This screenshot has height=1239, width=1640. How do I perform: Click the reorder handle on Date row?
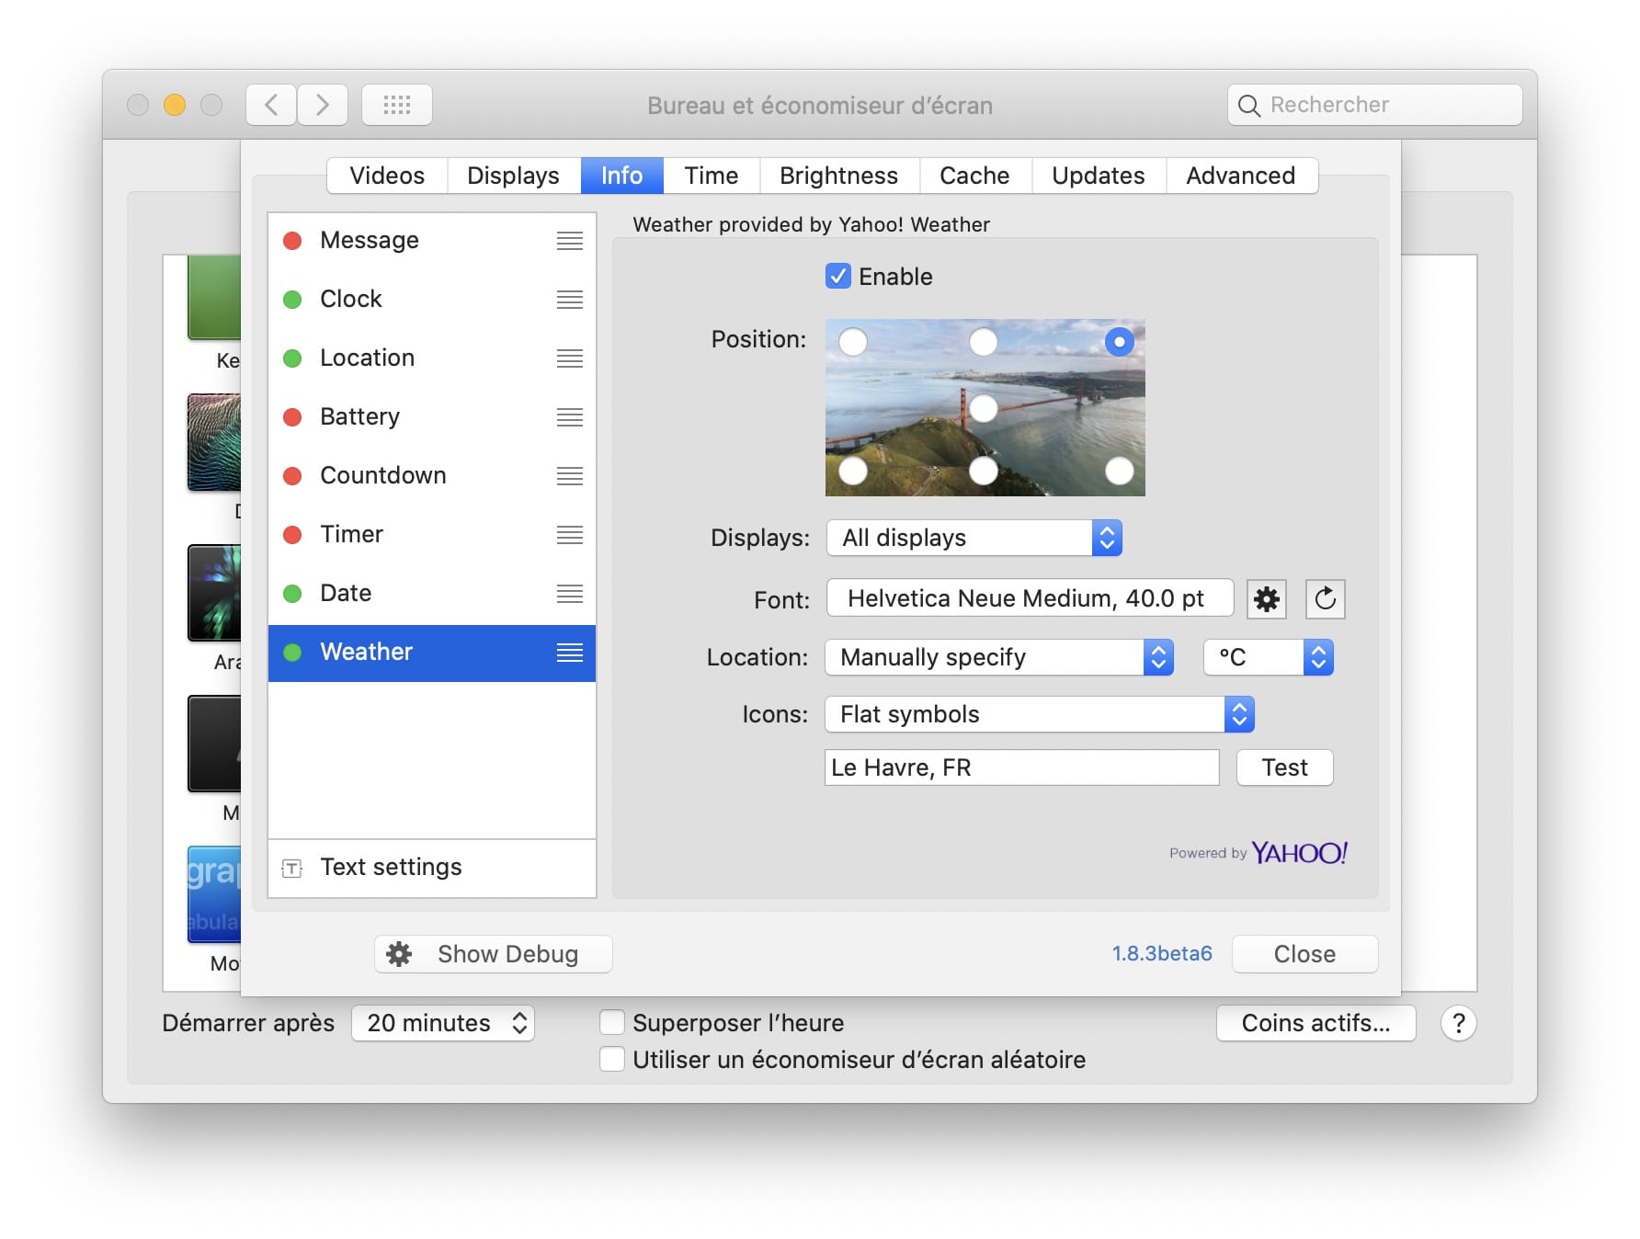pos(570,594)
